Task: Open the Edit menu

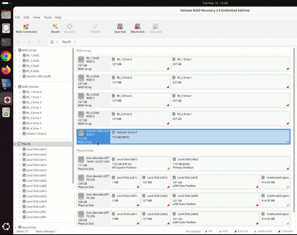Action: 26,18
